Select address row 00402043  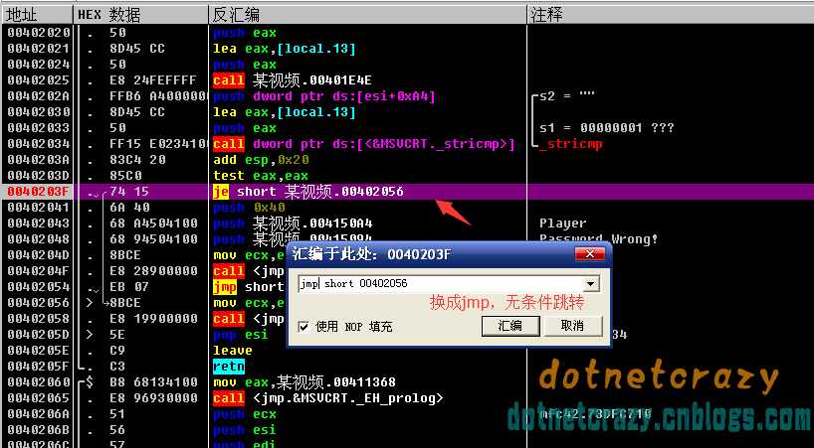pyautogui.click(x=39, y=224)
